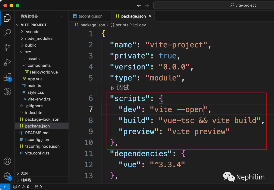Click the 调试 debug code lens

point(120,88)
